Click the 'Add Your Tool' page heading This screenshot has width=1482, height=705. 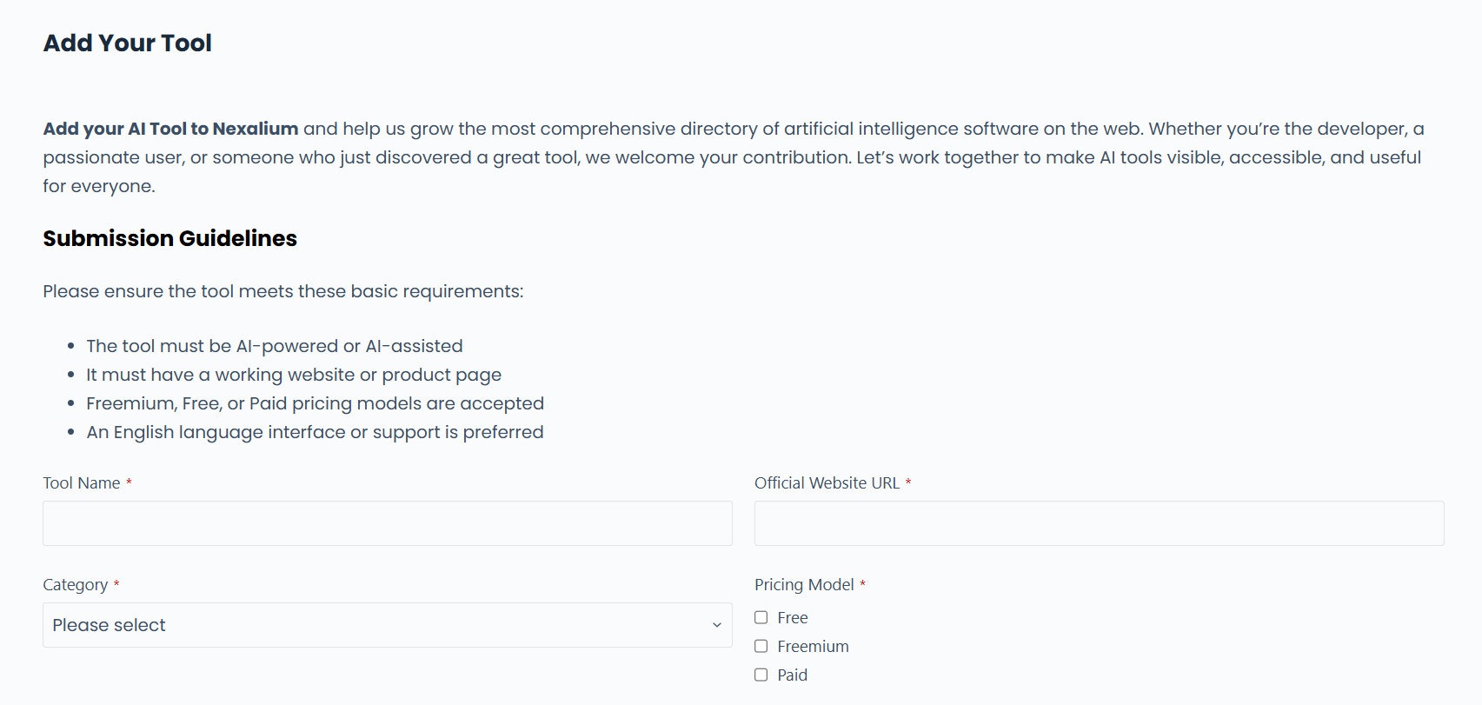coord(128,43)
